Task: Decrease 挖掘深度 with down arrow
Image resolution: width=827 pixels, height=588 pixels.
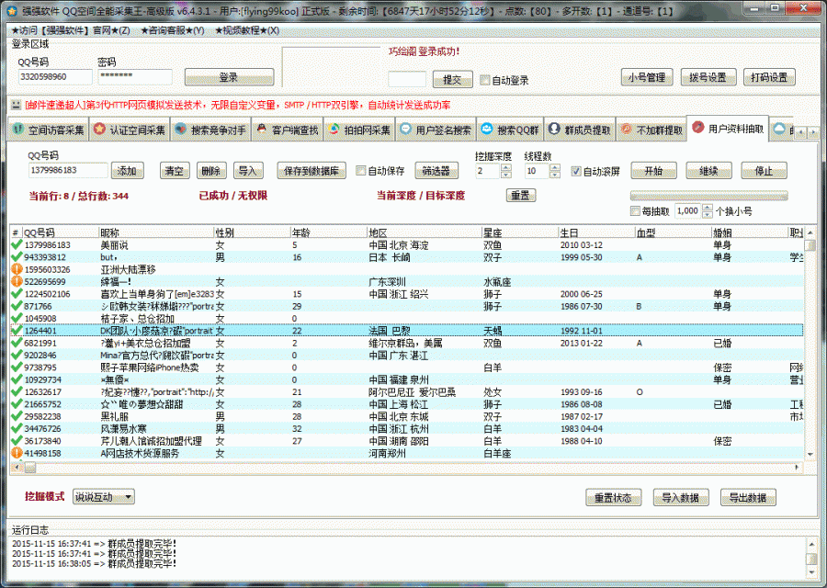Action: [x=505, y=175]
